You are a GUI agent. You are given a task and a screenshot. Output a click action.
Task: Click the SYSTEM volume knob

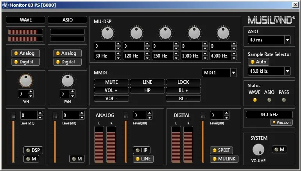click(x=258, y=149)
